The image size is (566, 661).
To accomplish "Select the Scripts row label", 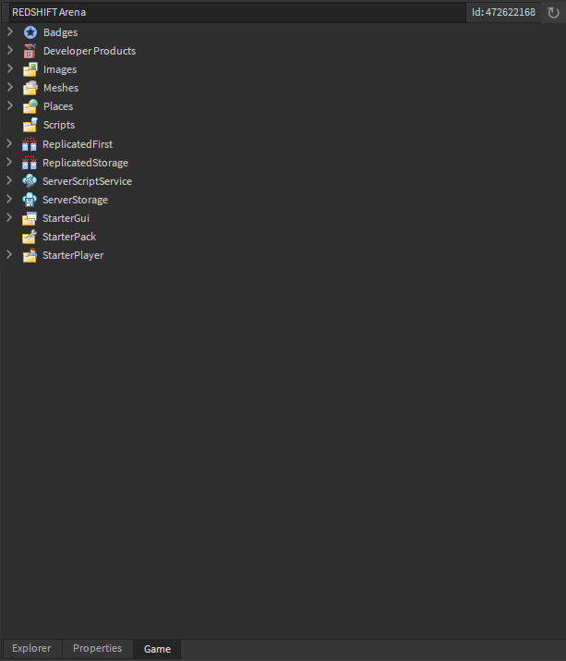I will tap(59, 125).
